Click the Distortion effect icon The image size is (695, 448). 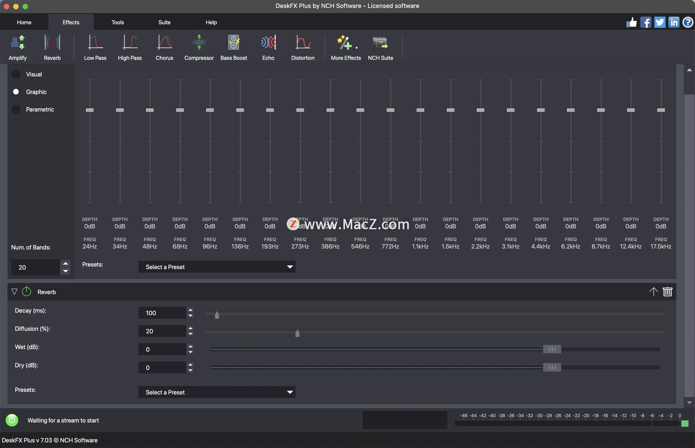click(x=303, y=47)
